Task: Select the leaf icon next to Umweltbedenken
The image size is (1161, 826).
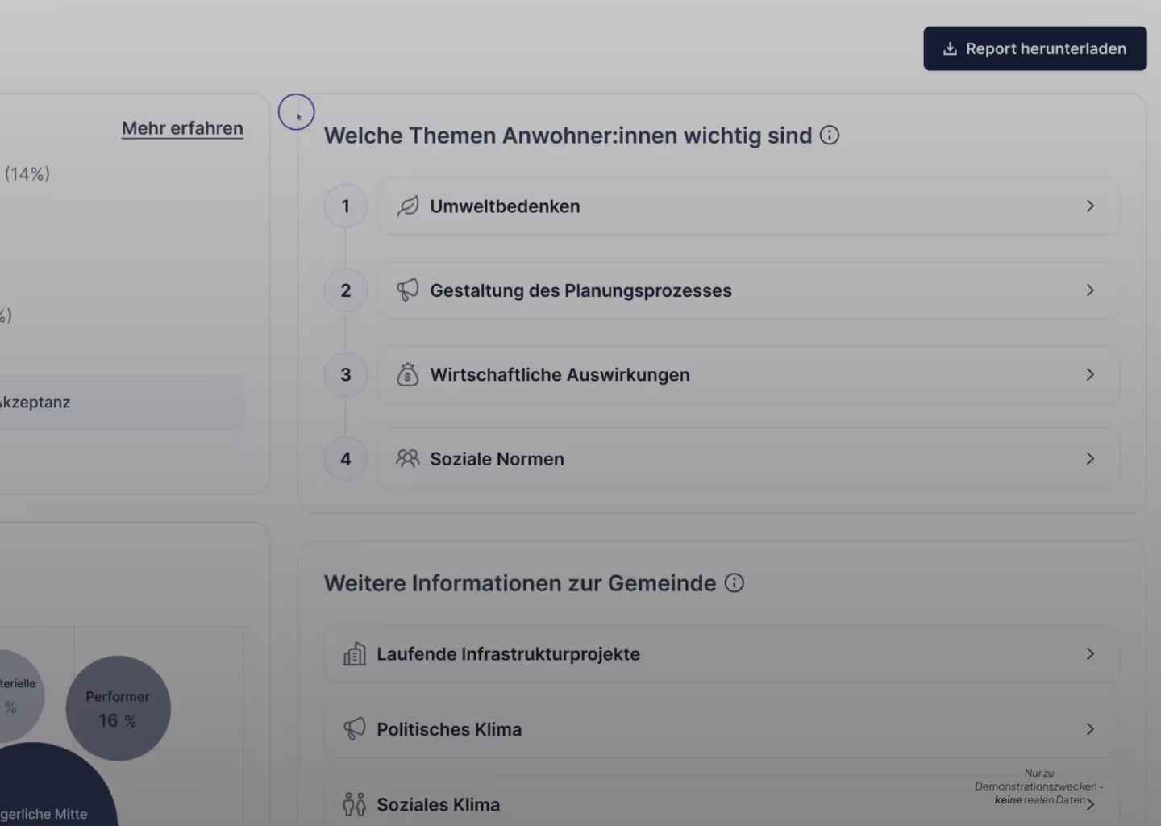Action: 408,206
